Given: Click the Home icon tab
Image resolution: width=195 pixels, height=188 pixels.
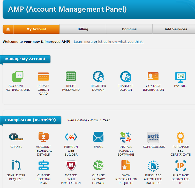Looking at the screenshot, I should pyautogui.click(x=8, y=29).
